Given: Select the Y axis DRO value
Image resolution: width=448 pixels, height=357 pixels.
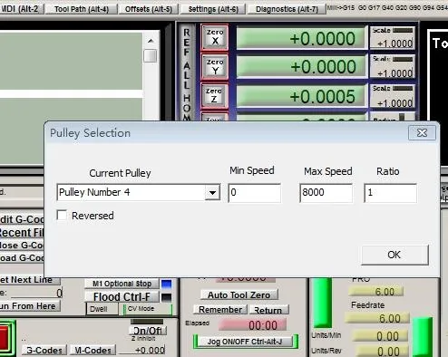Looking at the screenshot, I should coord(302,67).
